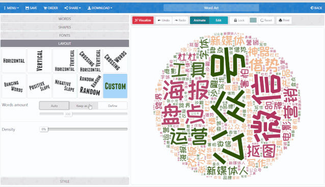Click the Word Art title field
Screen dimensions: 325x187
(211, 8)
